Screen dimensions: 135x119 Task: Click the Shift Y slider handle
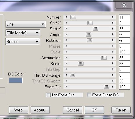[95, 29]
